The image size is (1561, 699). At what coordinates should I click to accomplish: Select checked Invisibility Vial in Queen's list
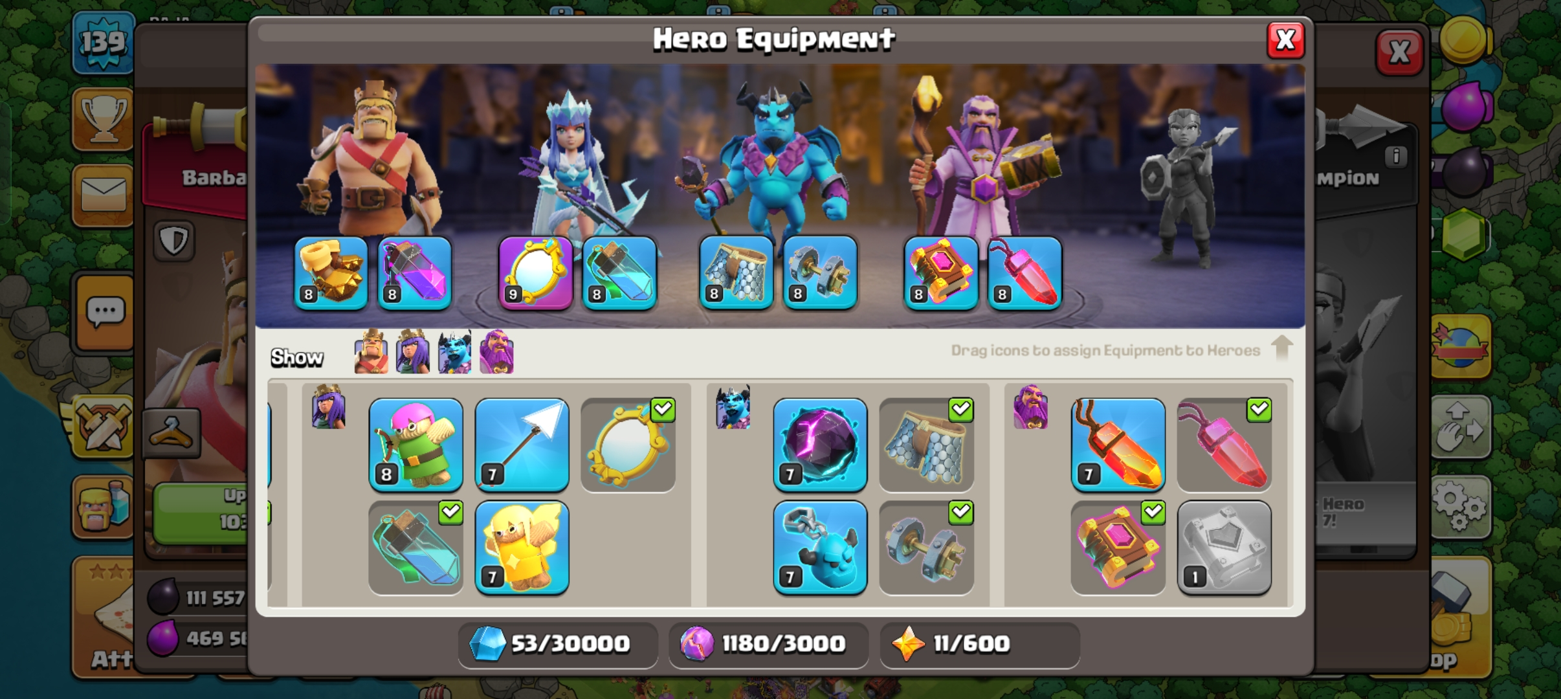click(x=416, y=548)
